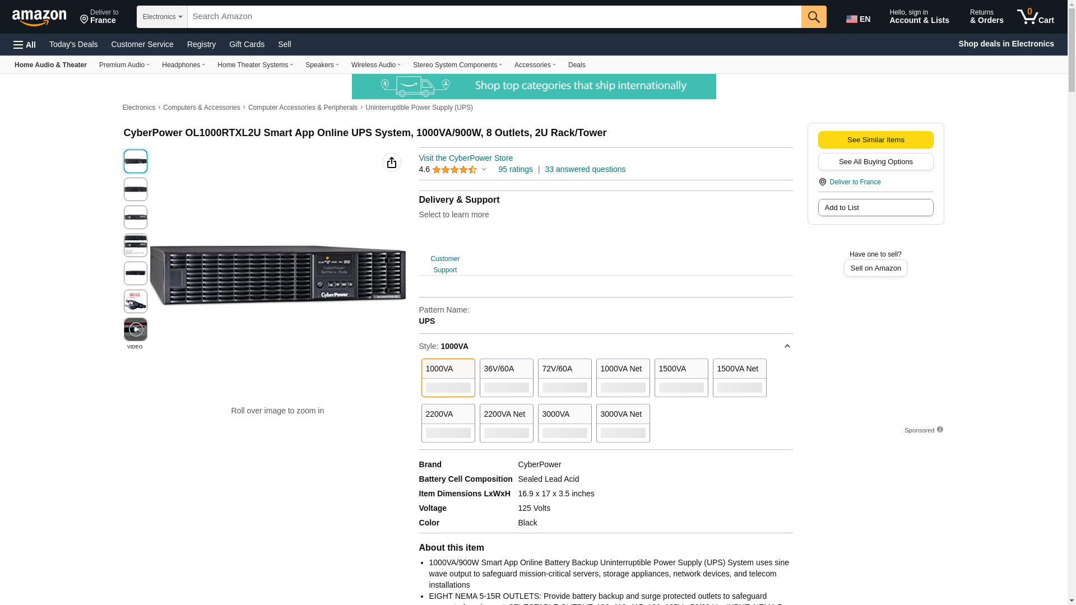Choose the 2200VA Net style option
Screen dimensions: 1076x605
[x=506, y=423]
